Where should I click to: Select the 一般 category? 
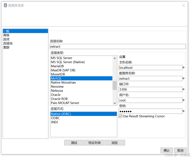tap(25, 31)
